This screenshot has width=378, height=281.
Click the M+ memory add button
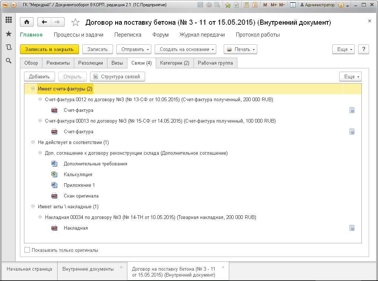pos(274,5)
